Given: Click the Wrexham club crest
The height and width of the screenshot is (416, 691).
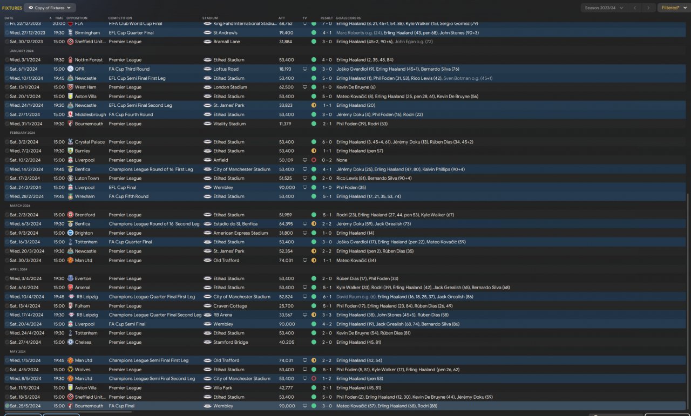Looking at the screenshot, I should [x=70, y=196].
